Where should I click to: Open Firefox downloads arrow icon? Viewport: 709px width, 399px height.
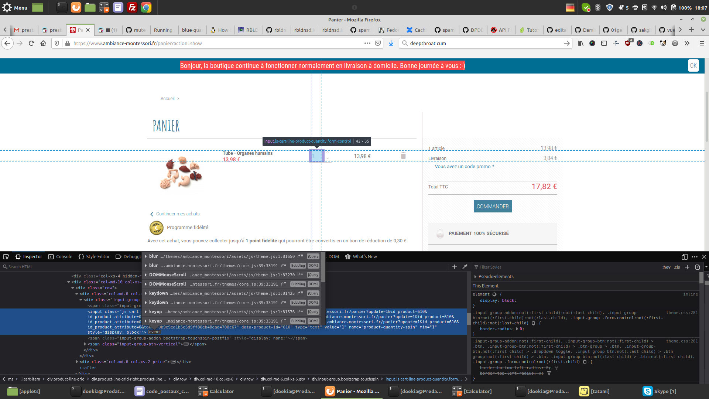point(391,43)
